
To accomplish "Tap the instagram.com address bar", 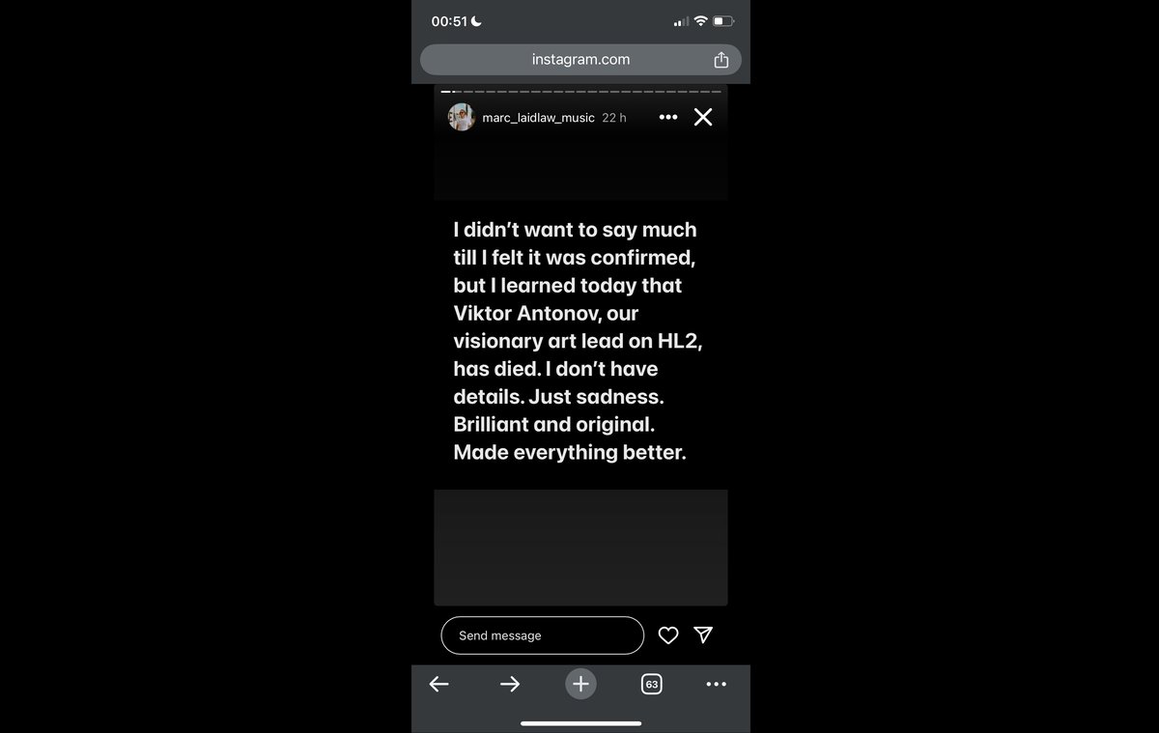I will click(x=580, y=60).
